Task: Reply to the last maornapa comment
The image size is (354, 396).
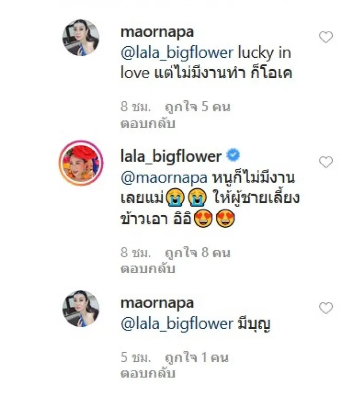Action: 148,373
